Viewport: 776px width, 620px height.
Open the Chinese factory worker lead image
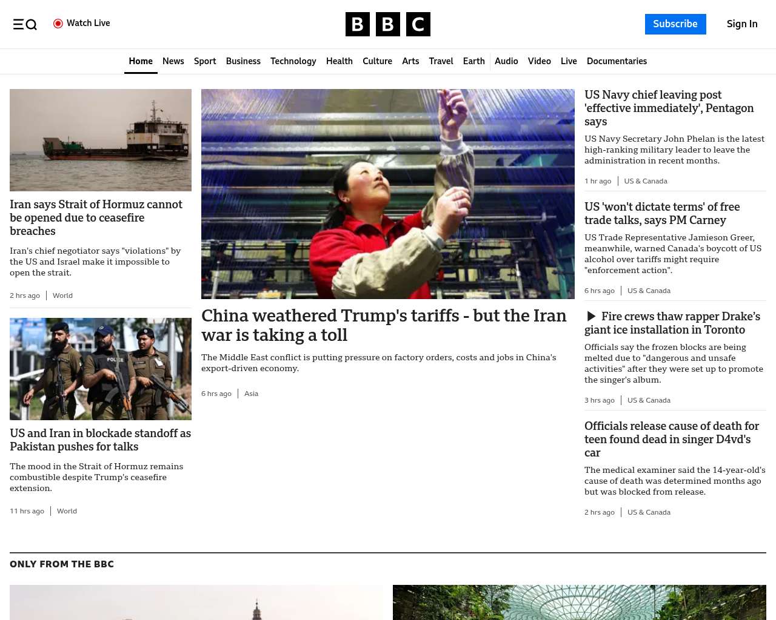[388, 194]
